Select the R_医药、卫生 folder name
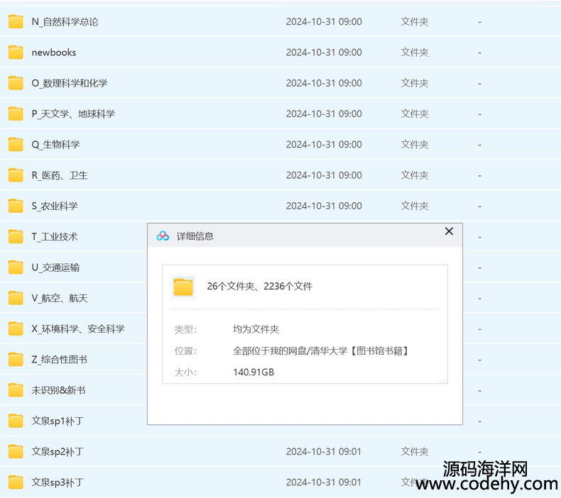The width and height of the screenshot is (561, 498). point(60,175)
